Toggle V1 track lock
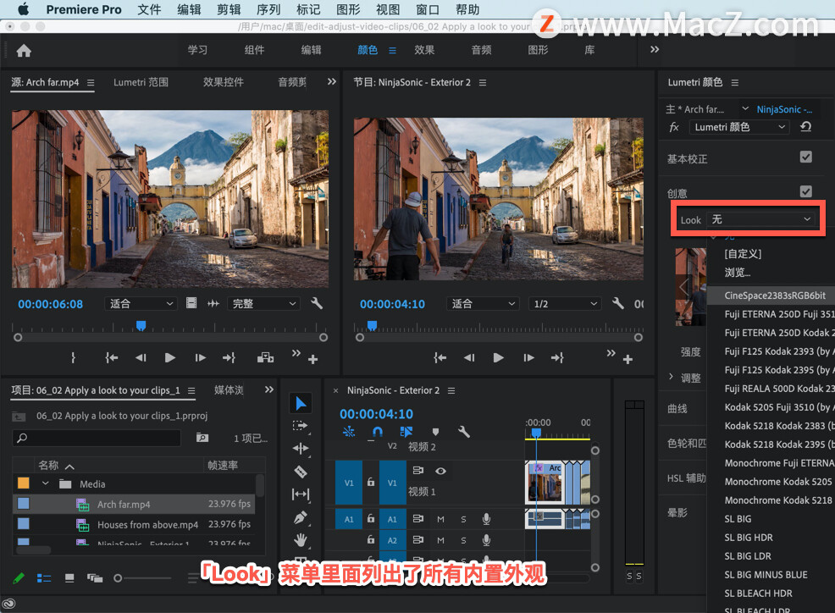This screenshot has width=835, height=613. pos(371,482)
